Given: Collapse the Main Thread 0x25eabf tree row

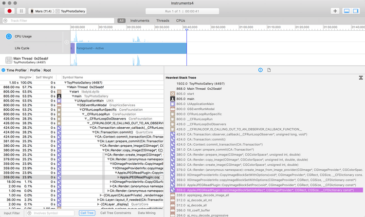Looking at the screenshot, I should coord(68,87).
